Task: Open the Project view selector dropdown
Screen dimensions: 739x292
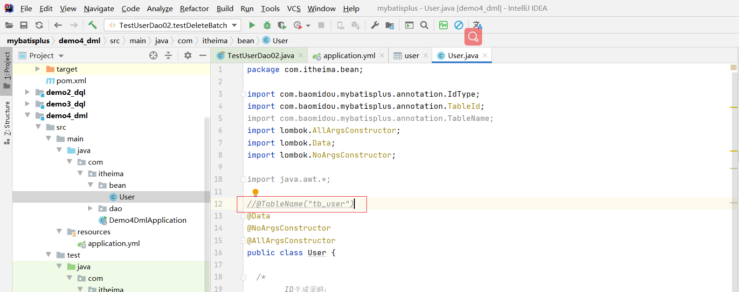Action: pos(61,56)
